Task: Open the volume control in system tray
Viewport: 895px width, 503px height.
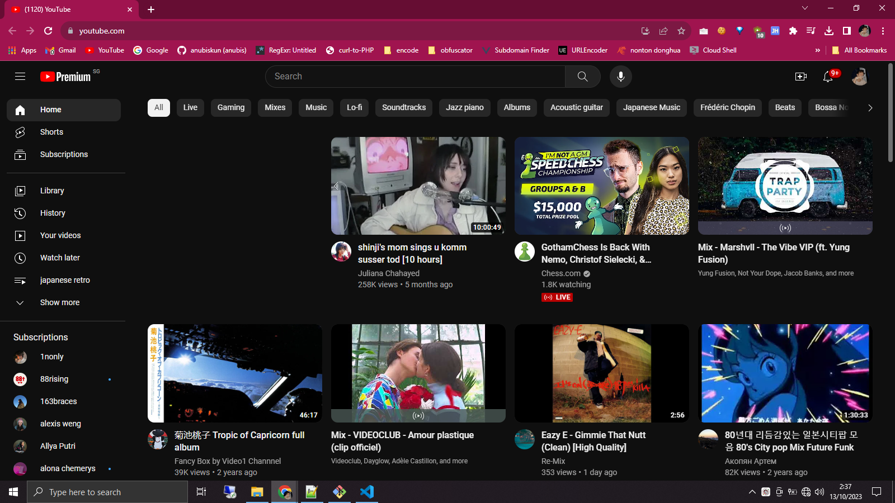Action: pyautogui.click(x=819, y=492)
